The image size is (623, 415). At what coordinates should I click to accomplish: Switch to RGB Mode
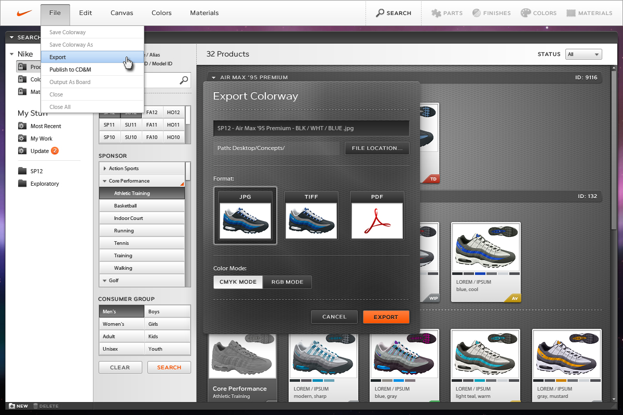click(x=287, y=282)
